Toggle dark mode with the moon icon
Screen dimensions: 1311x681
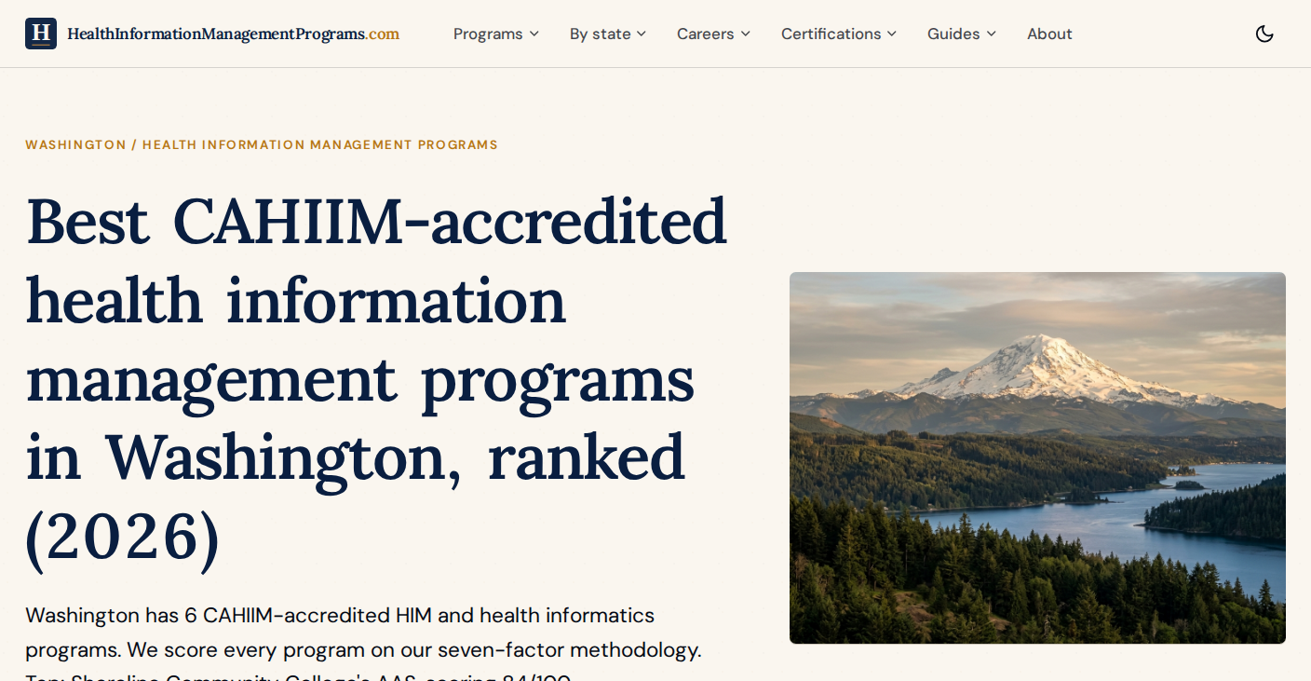[x=1264, y=34]
